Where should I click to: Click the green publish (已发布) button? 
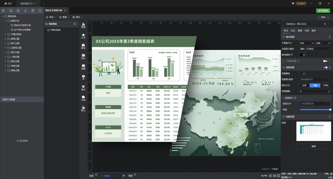pyautogui.click(x=323, y=10)
